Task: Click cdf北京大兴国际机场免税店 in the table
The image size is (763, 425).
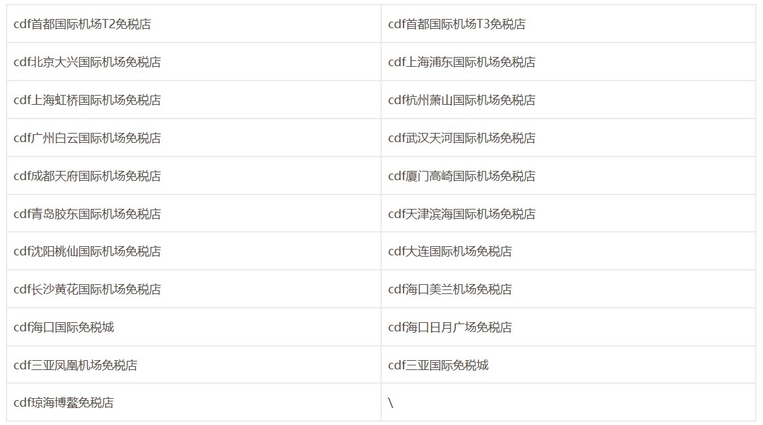Action: 87,62
